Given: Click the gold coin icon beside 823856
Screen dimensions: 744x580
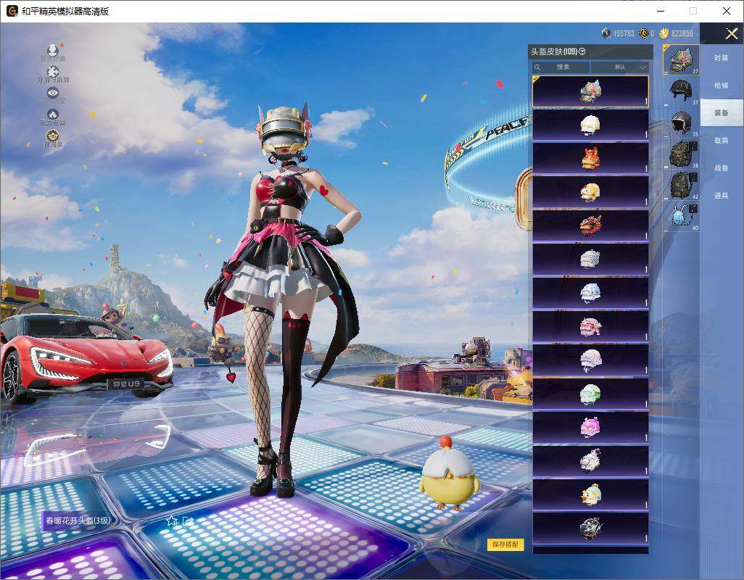Looking at the screenshot, I should coord(664,33).
